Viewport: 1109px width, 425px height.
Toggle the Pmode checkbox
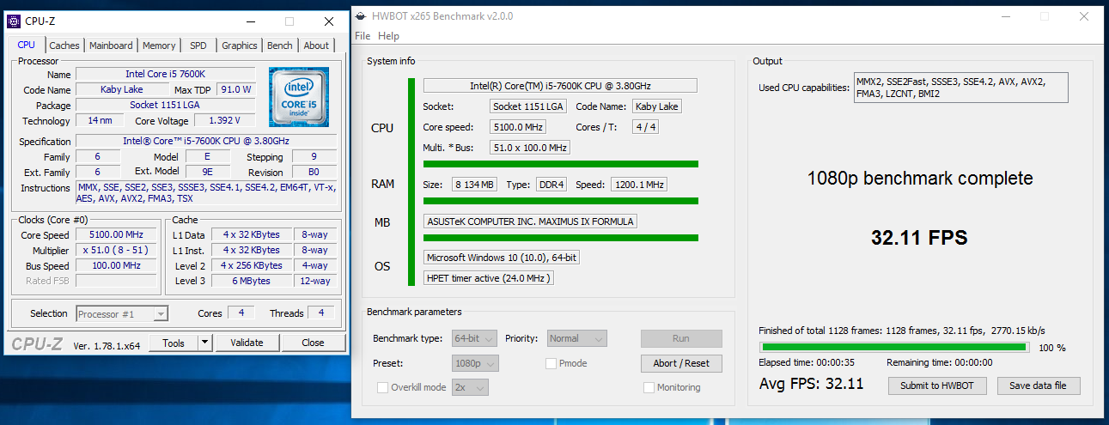pyautogui.click(x=551, y=363)
